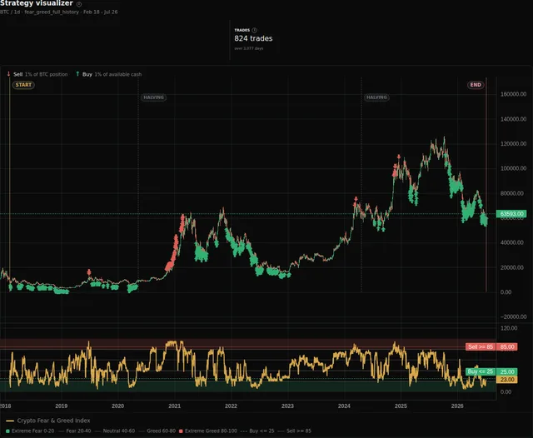Click the '824 trades' count
This screenshot has width=533, height=438.
coord(253,38)
